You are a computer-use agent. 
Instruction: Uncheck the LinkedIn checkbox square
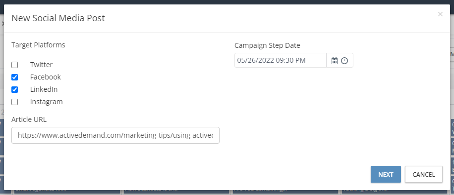(x=15, y=90)
